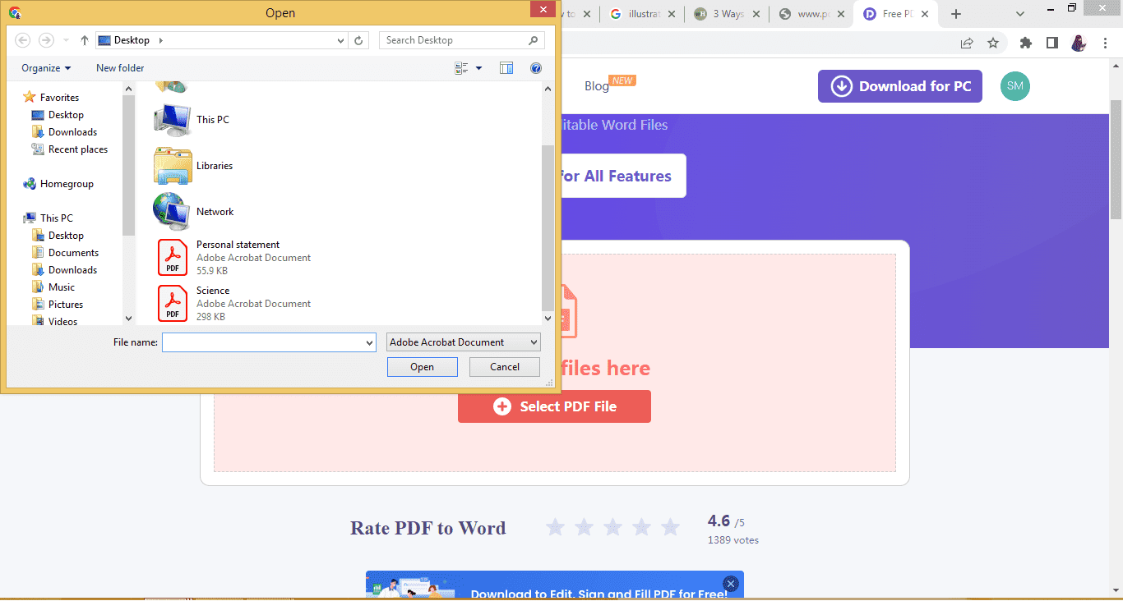The image size is (1123, 601).
Task: Click the Network item
Action: click(215, 211)
